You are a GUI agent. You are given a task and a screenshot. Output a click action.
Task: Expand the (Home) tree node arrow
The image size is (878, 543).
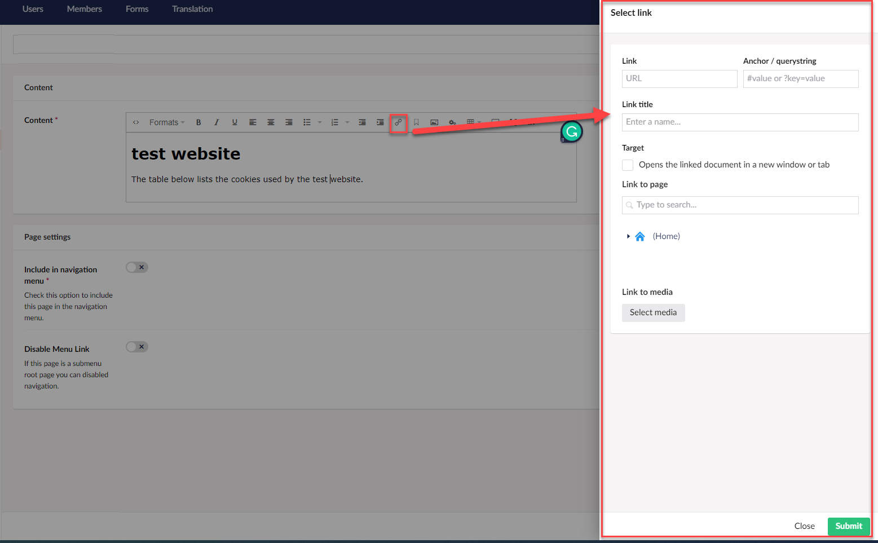pyautogui.click(x=628, y=236)
